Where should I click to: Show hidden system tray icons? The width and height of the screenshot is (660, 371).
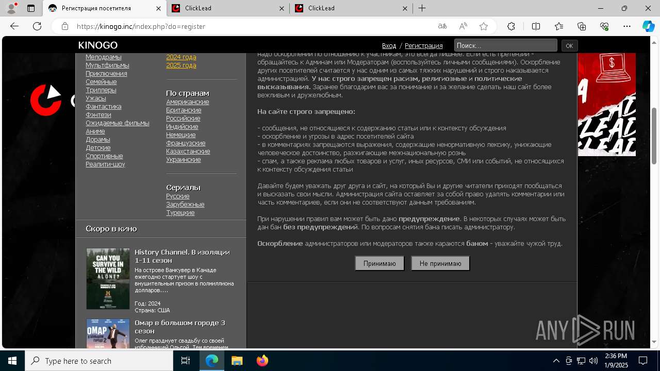point(556,361)
